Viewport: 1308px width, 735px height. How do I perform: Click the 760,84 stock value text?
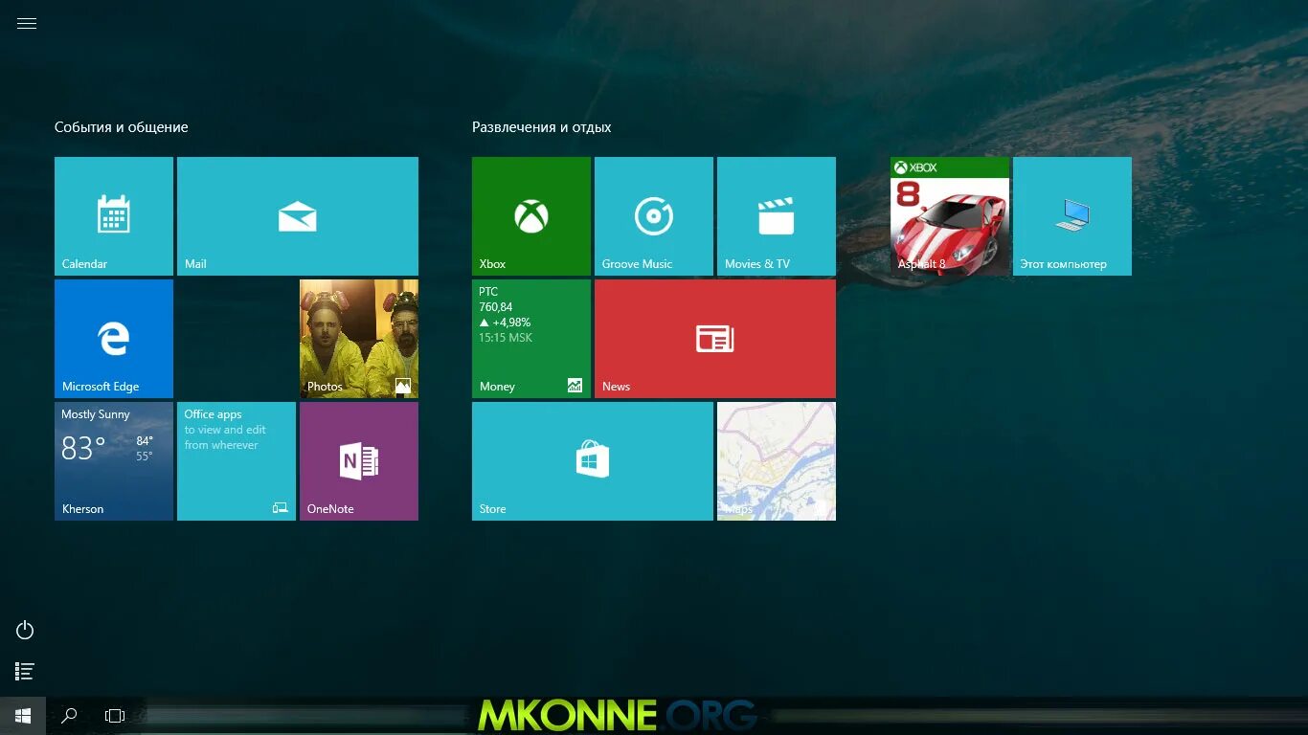(496, 307)
